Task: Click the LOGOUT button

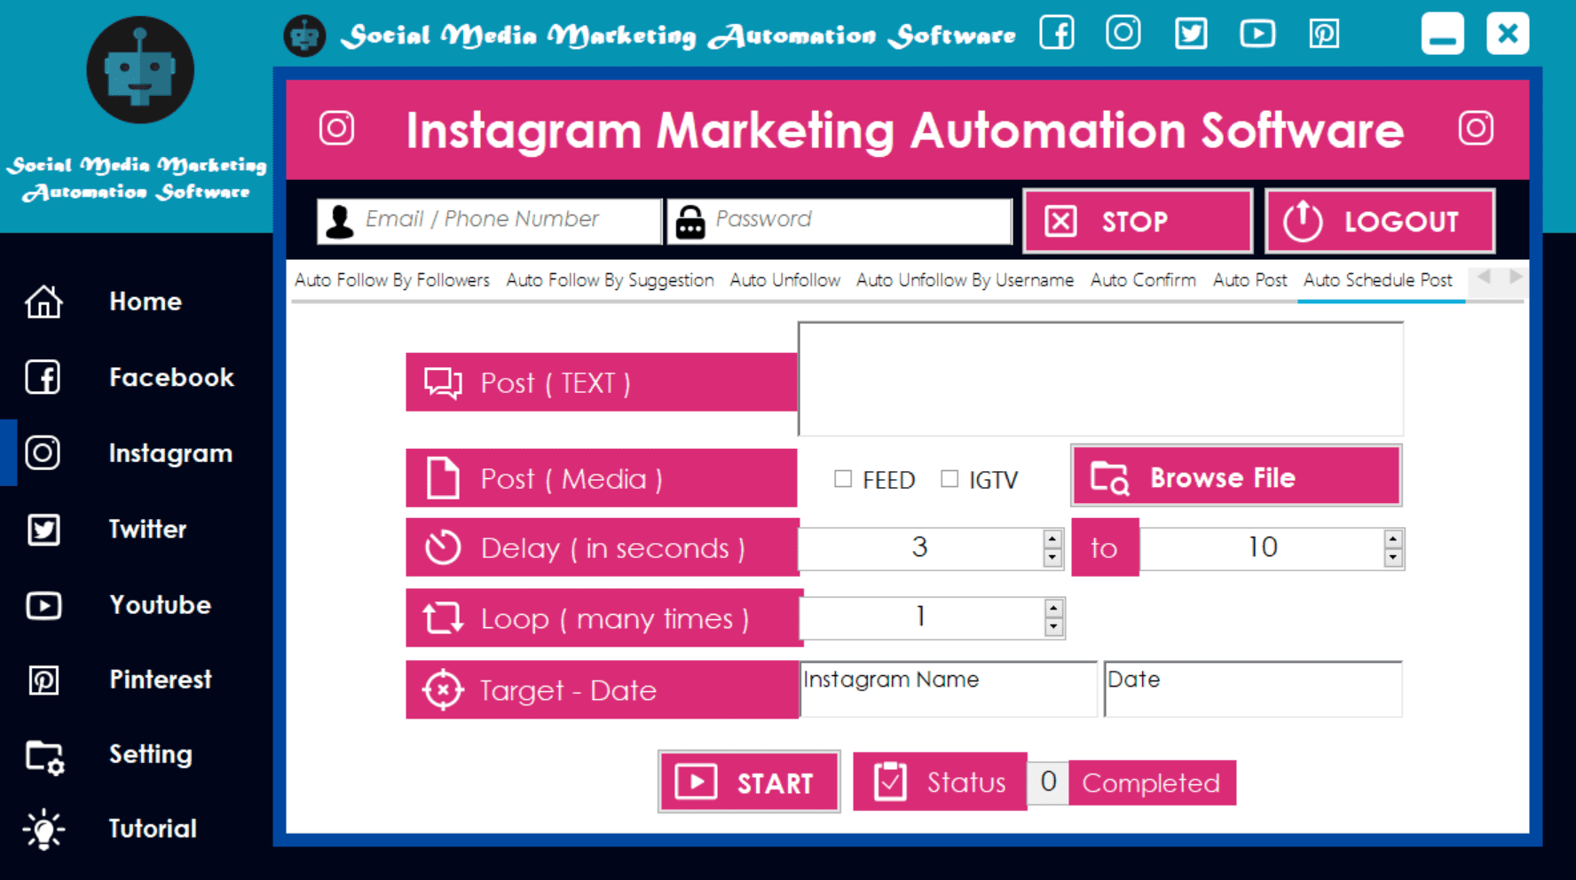Action: pyautogui.click(x=1379, y=221)
